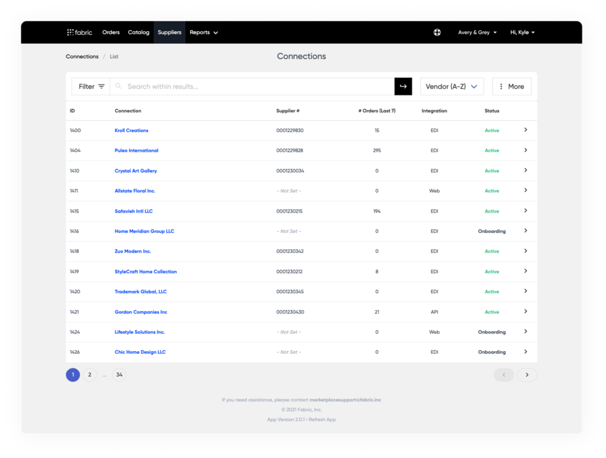Open the Kroll Creations connection link
The height and width of the screenshot is (458, 606).
(131, 130)
